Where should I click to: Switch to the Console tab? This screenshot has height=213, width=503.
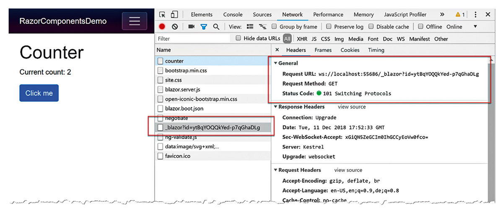point(233,15)
